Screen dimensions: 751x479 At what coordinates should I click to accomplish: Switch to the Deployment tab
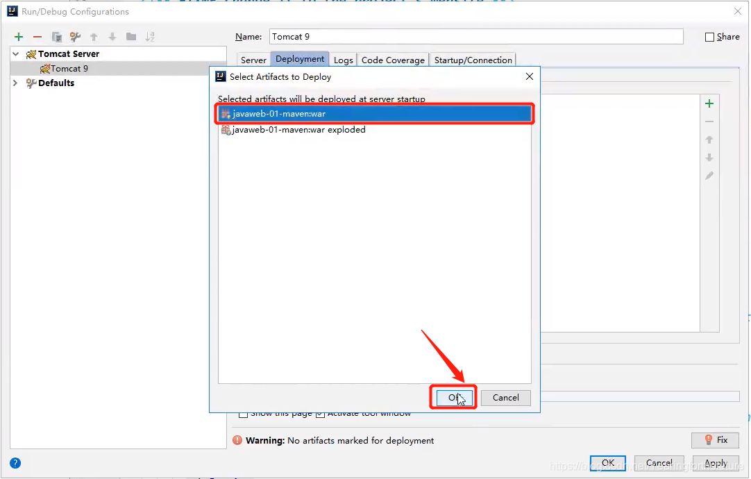300,59
